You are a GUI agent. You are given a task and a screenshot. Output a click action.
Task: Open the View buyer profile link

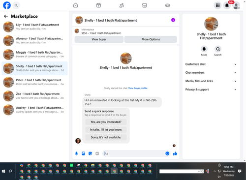[x=138, y=88]
